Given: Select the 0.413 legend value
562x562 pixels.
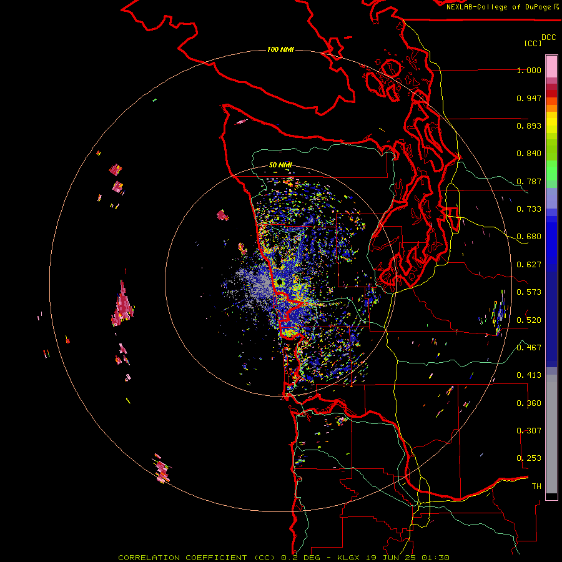Looking at the screenshot, I should [x=529, y=375].
